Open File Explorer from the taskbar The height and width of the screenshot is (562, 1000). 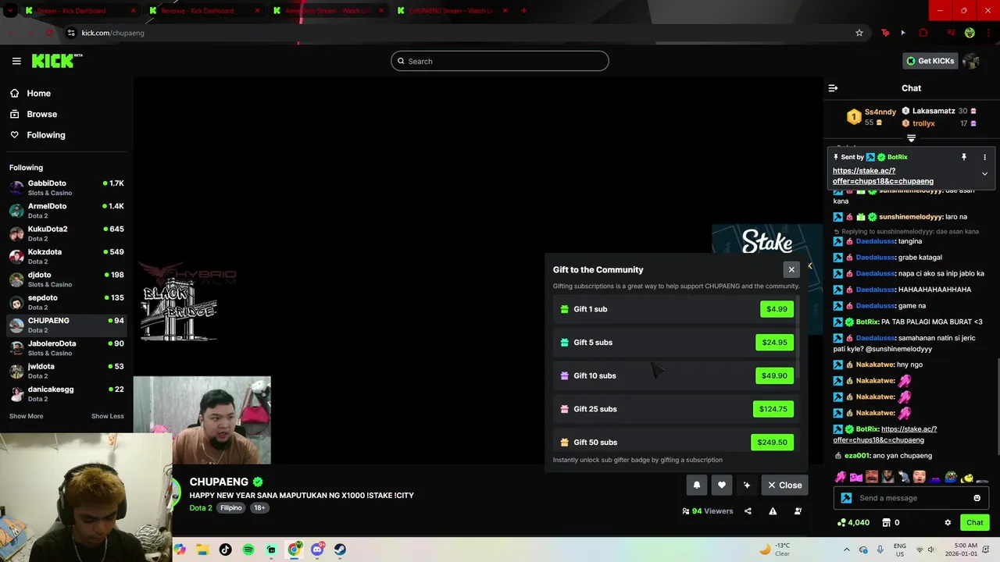[x=202, y=550]
